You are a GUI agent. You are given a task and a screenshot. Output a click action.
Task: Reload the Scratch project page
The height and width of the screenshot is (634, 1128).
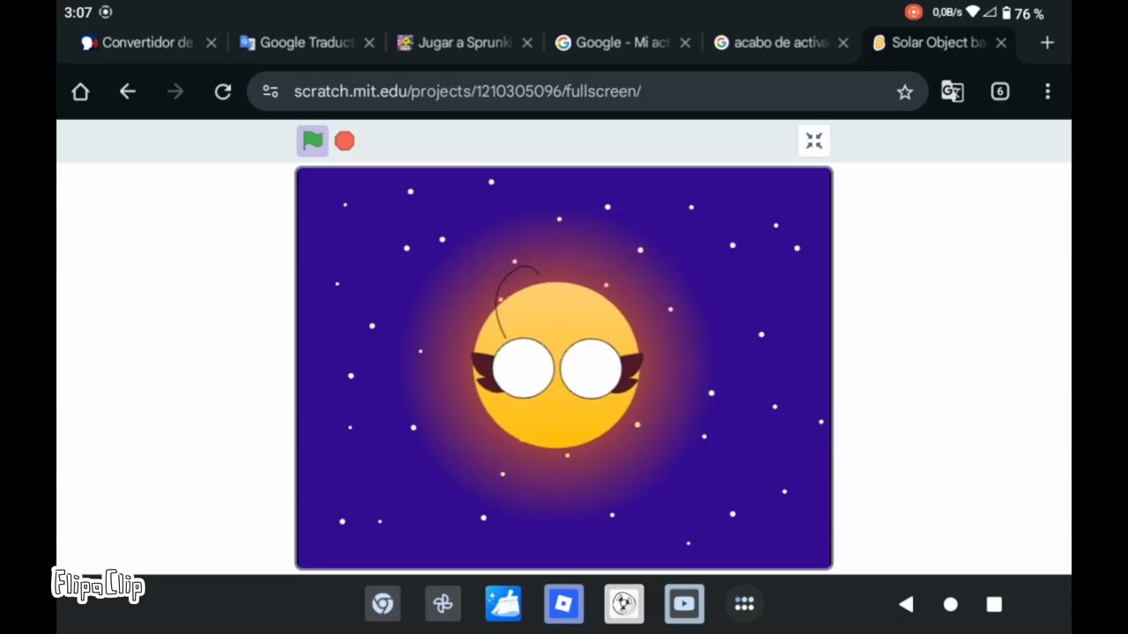tap(223, 92)
